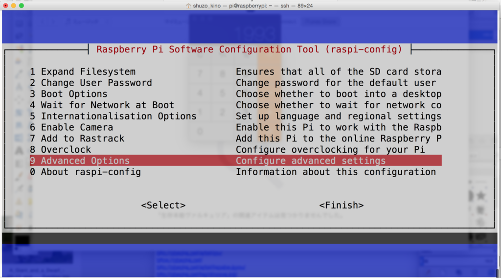Click the raspi-config dialog title text
This screenshot has height=278, width=501.
pyautogui.click(x=249, y=49)
